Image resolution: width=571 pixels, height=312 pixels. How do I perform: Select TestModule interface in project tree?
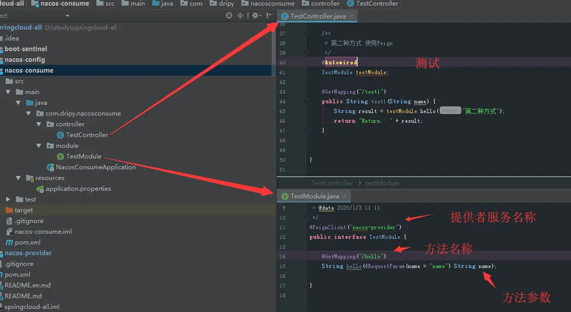tap(79, 156)
